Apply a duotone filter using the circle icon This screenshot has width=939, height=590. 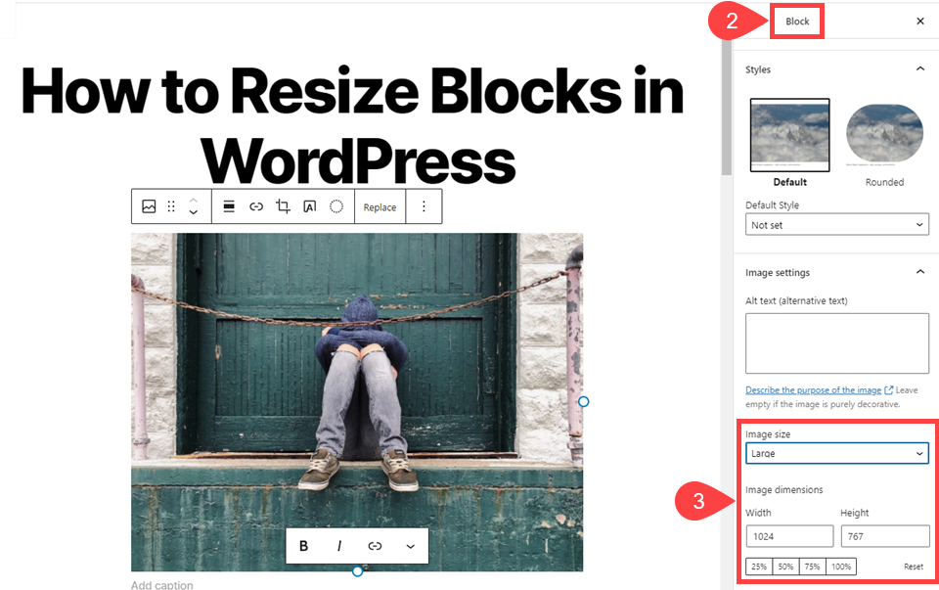pyautogui.click(x=335, y=206)
